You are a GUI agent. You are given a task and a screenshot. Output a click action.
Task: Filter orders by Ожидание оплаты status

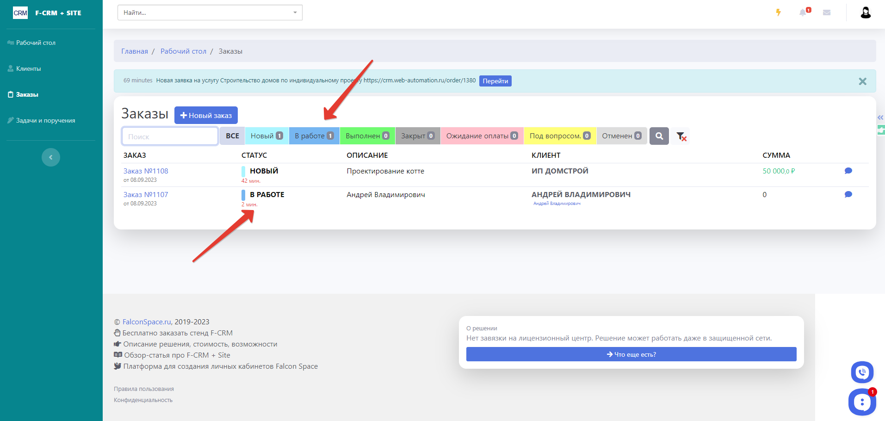pos(482,136)
